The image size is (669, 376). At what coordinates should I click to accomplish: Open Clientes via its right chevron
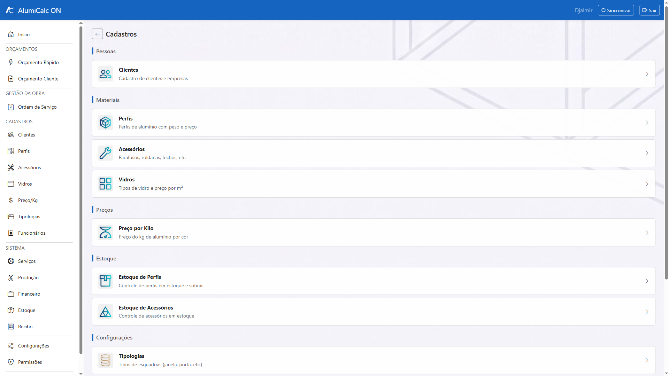point(647,74)
